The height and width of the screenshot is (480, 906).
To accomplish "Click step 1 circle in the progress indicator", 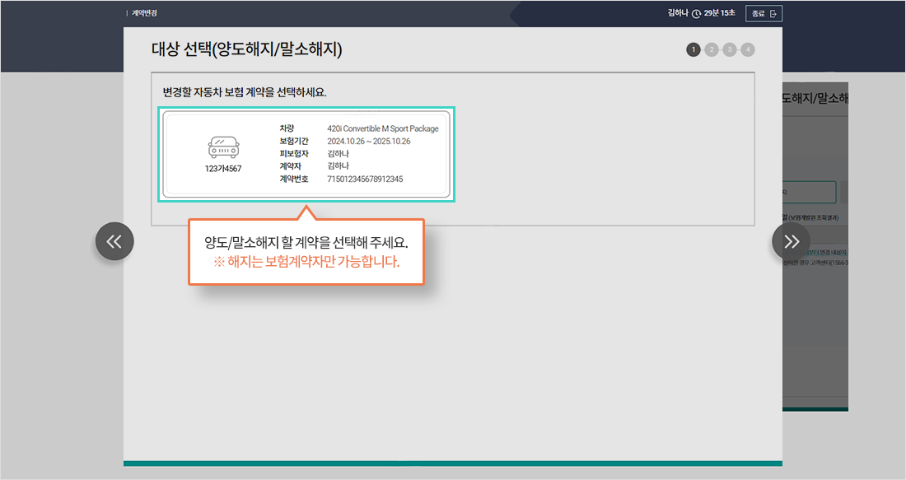I will click(693, 49).
